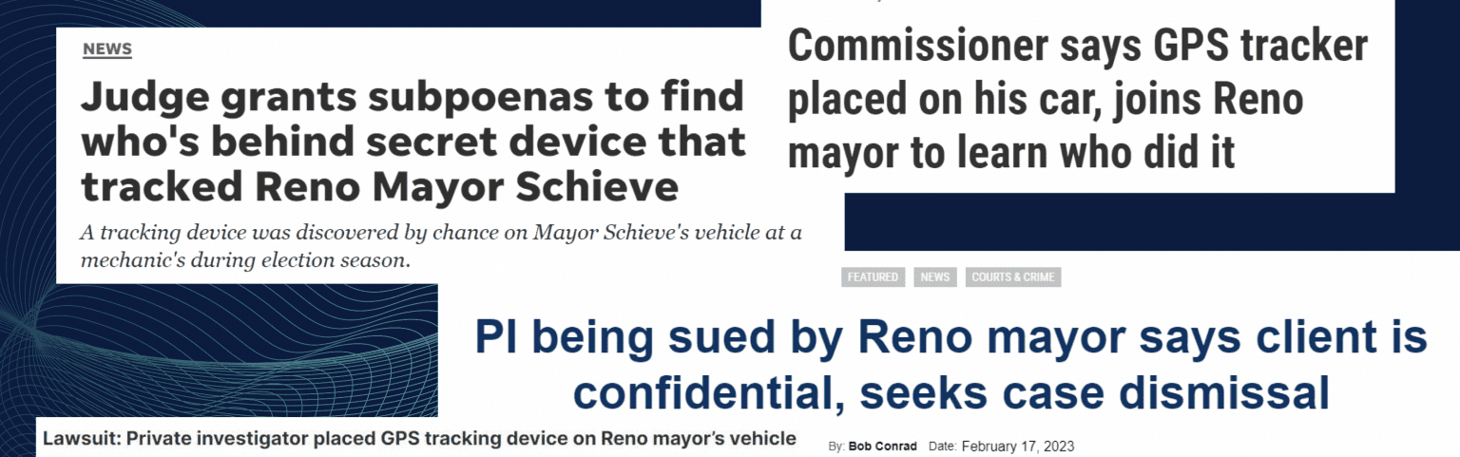Viewport: 1460px width, 457px height.
Task: Click "confidential, seeks case dismissal" headline line
Action: (951, 392)
